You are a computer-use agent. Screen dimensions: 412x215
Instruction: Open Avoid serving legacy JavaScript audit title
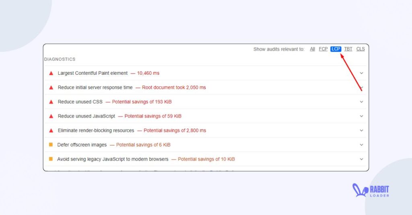(113, 159)
